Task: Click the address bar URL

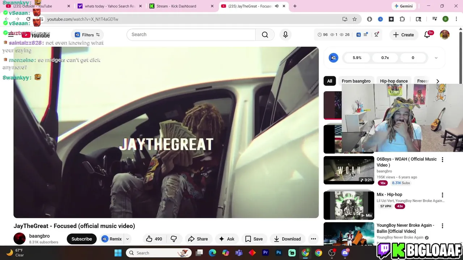Action: tap(82, 19)
